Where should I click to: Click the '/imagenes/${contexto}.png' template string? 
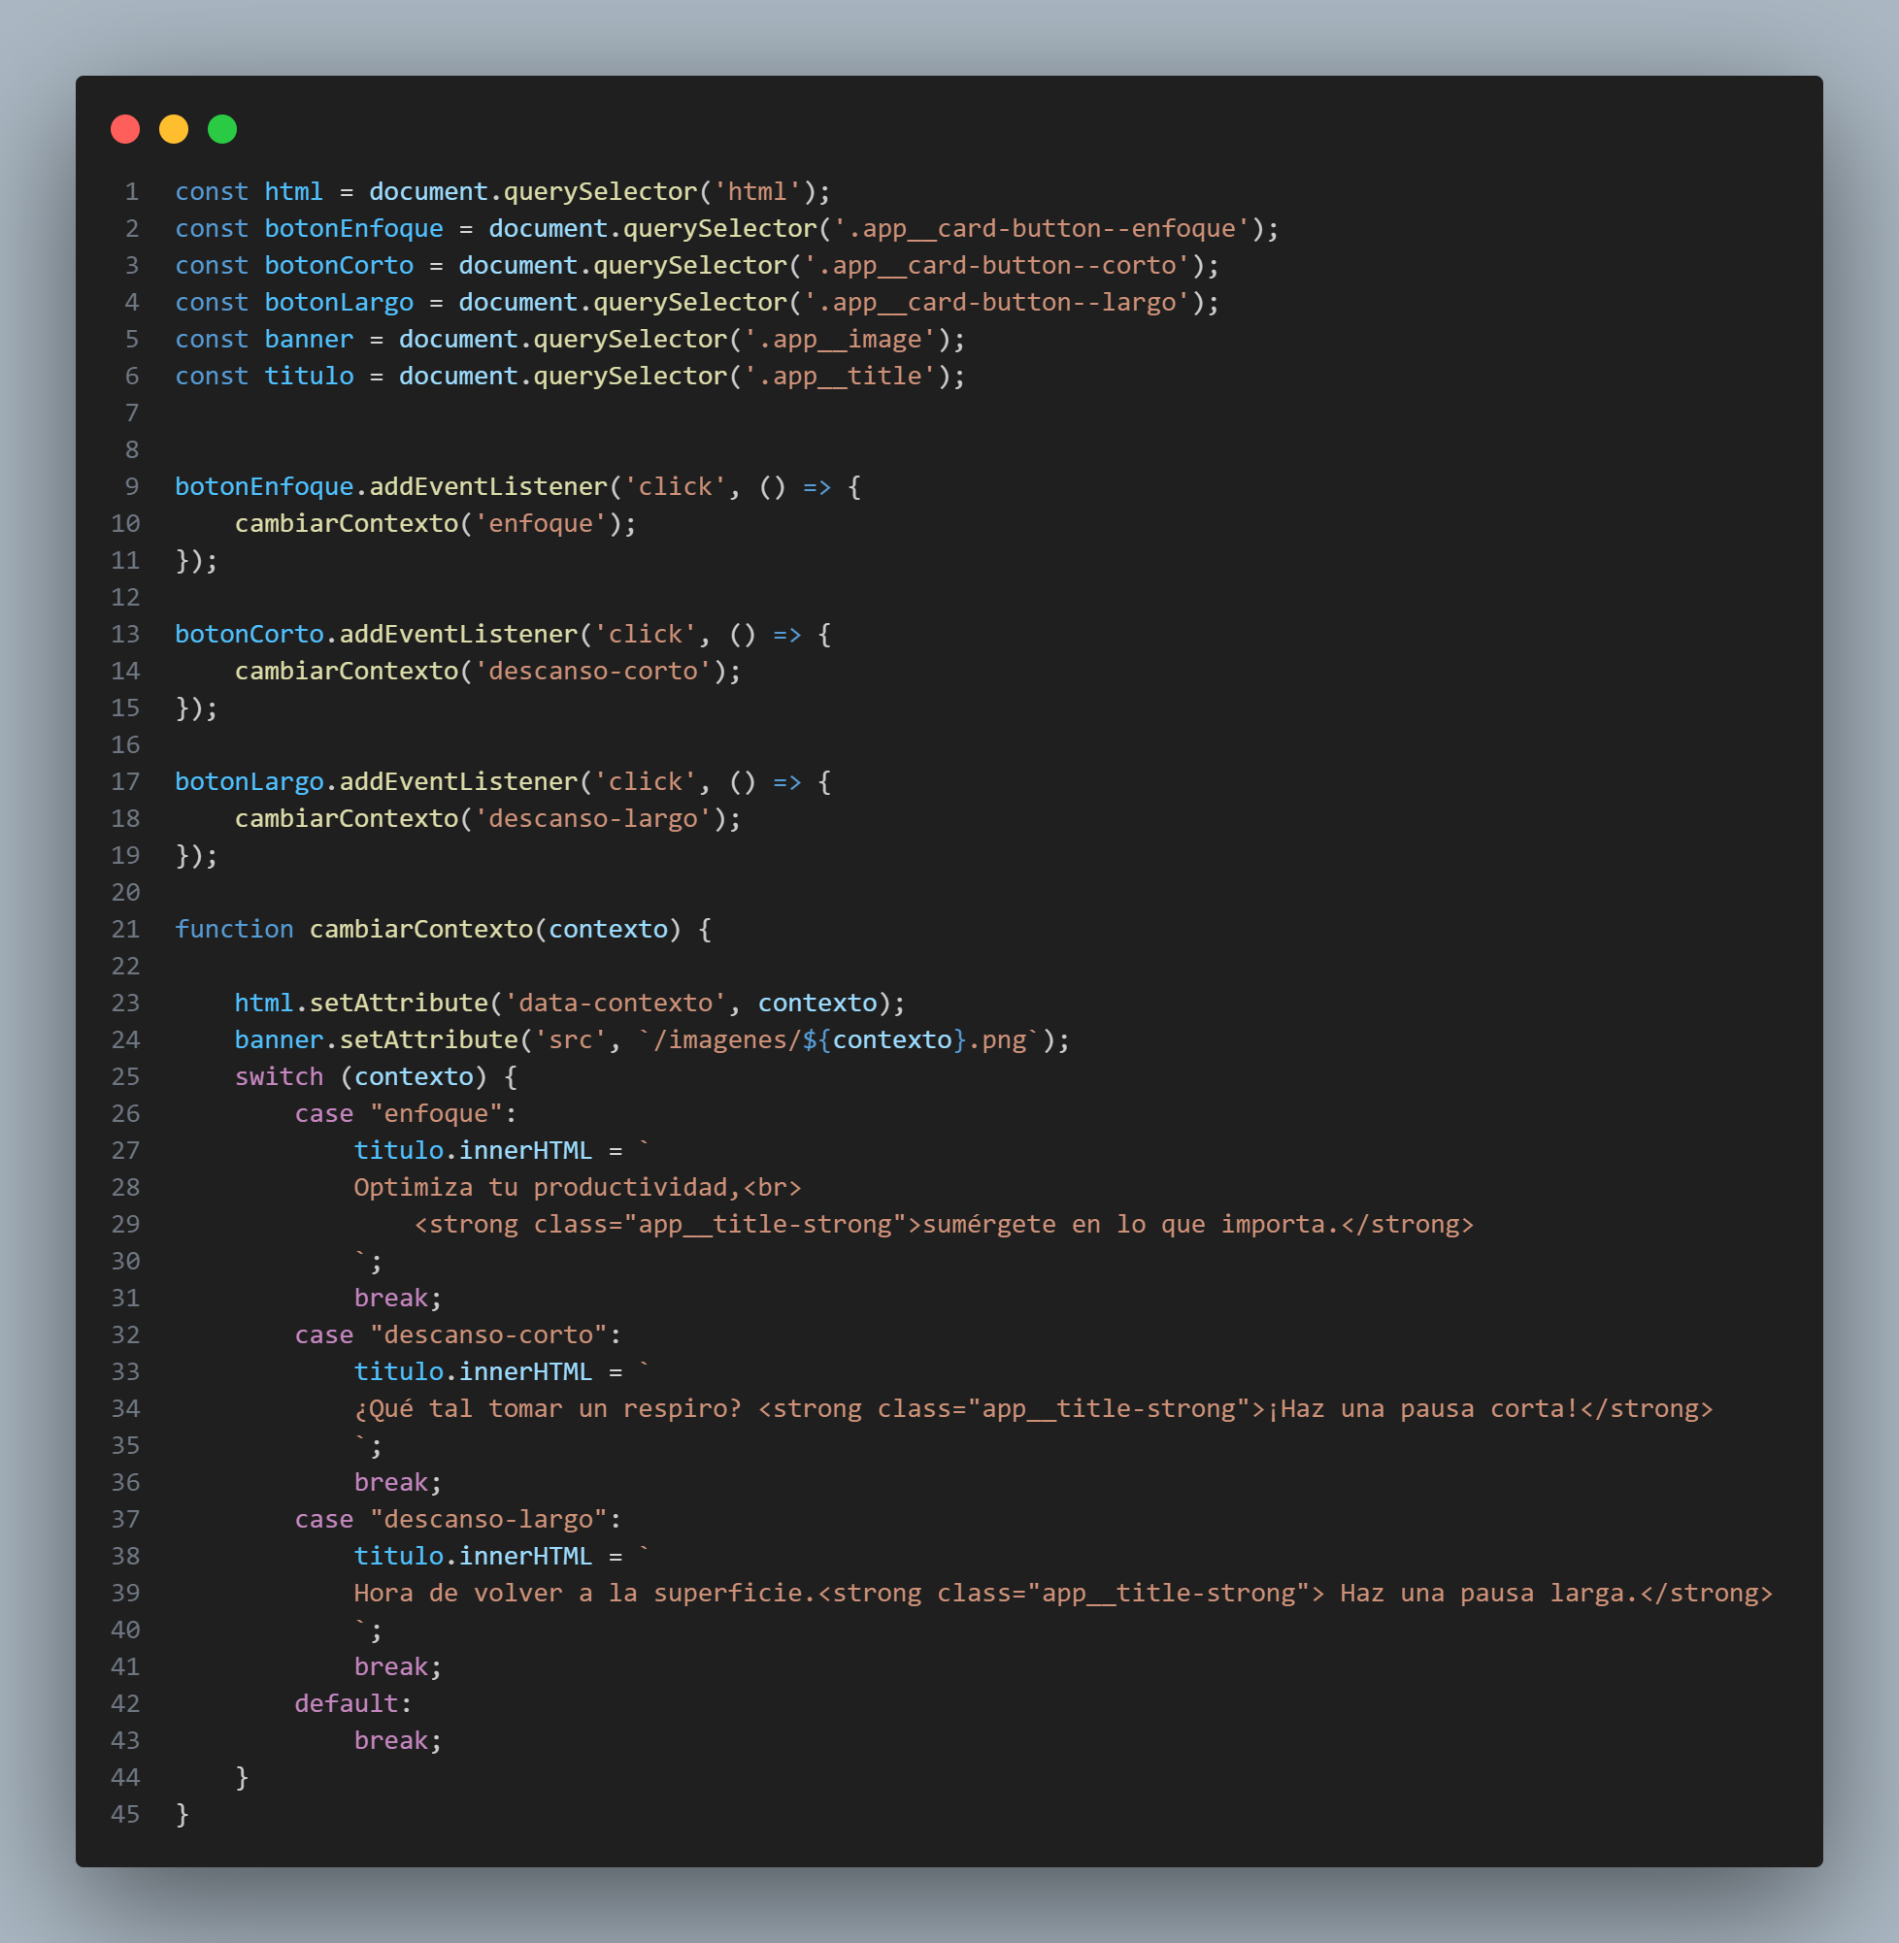tap(840, 1039)
